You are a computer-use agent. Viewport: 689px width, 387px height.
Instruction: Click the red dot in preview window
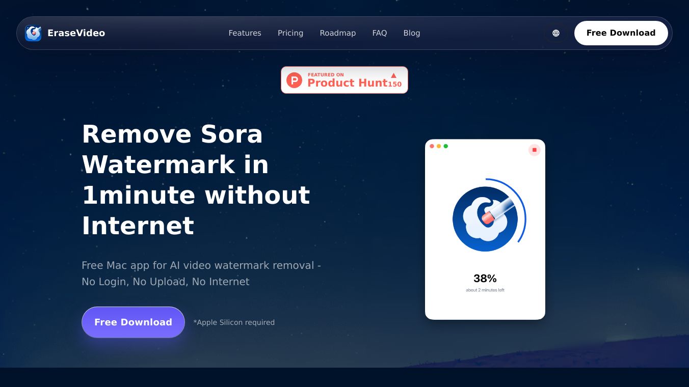pos(432,146)
